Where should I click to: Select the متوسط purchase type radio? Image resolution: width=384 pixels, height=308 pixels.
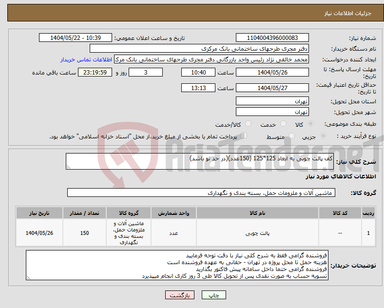[x=291, y=136]
